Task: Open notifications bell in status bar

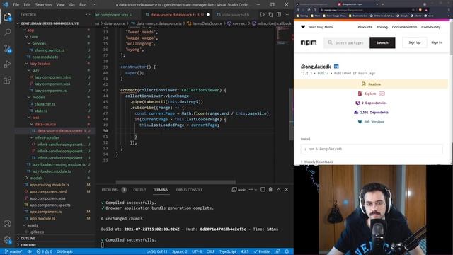Action: pos(287,251)
